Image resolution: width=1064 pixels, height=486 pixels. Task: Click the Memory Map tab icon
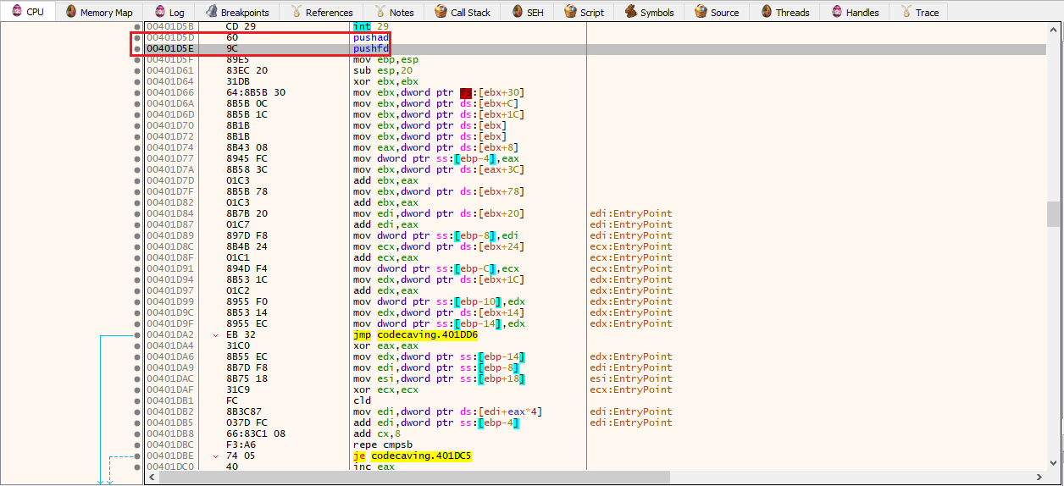[x=71, y=12]
